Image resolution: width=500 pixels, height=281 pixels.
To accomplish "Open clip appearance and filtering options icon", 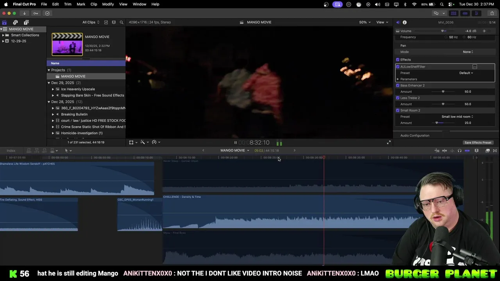I will [x=114, y=22].
